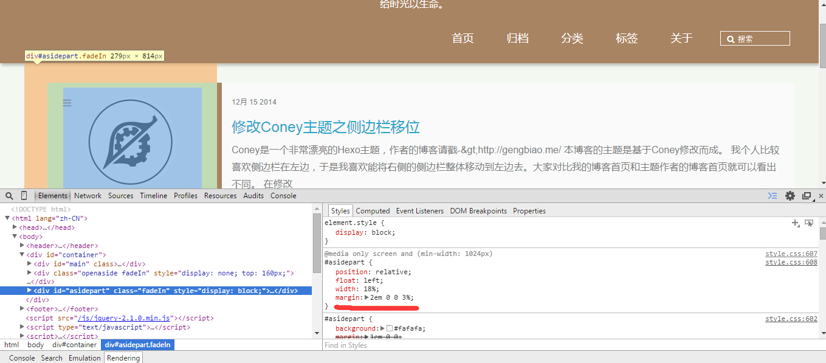This screenshot has width=826, height=363.
Task: Expand the header node
Action: (22, 246)
